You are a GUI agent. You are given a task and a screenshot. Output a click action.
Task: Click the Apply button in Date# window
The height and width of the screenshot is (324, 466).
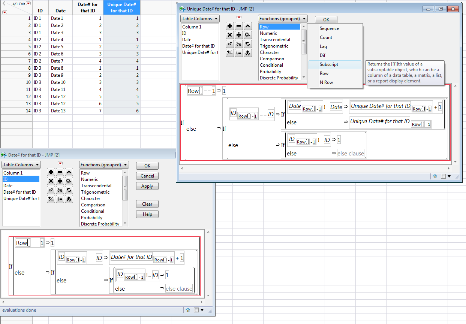(x=147, y=186)
